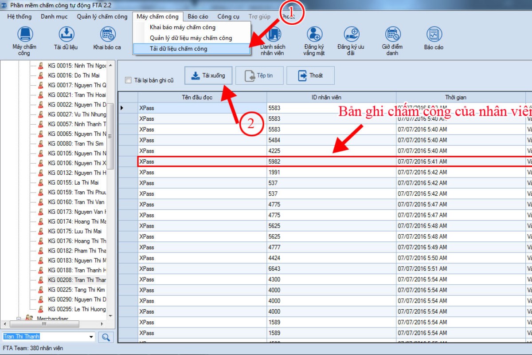Open the Hệ thống menu
The height and width of the screenshot is (355, 532).
coord(20,16)
